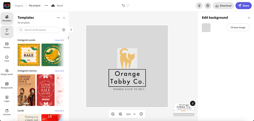
Task: Open the Icons panel in sidebar
Action: point(7,59)
